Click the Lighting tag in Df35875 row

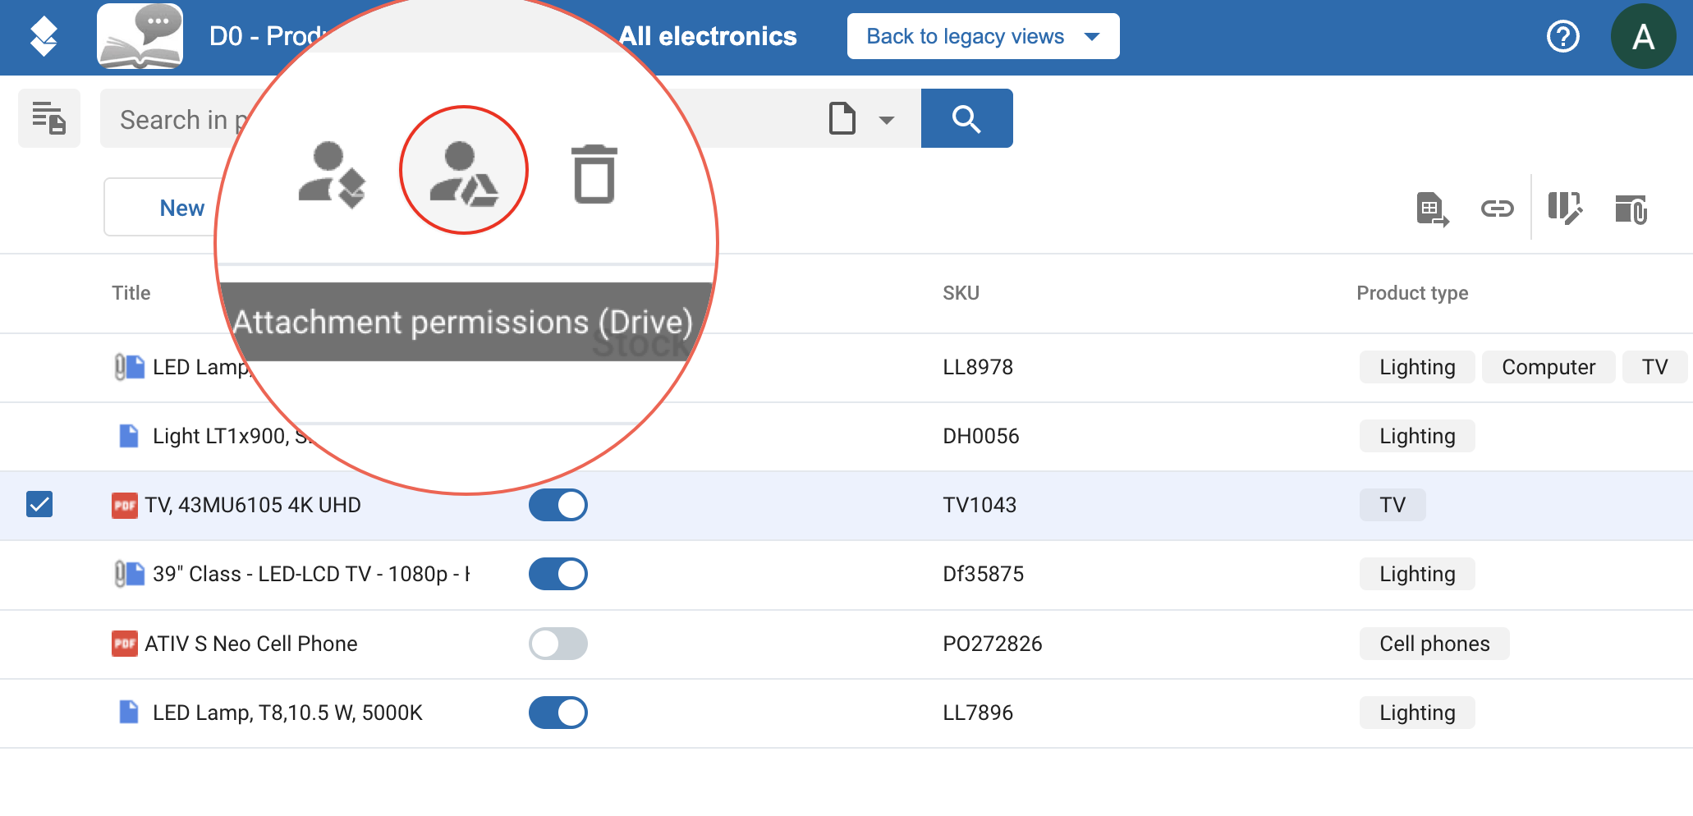click(x=1417, y=574)
